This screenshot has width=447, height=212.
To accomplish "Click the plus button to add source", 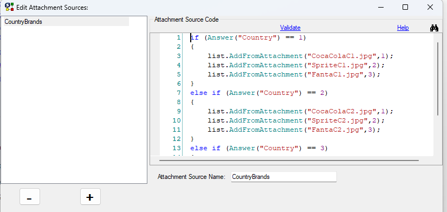I will click(x=90, y=197).
